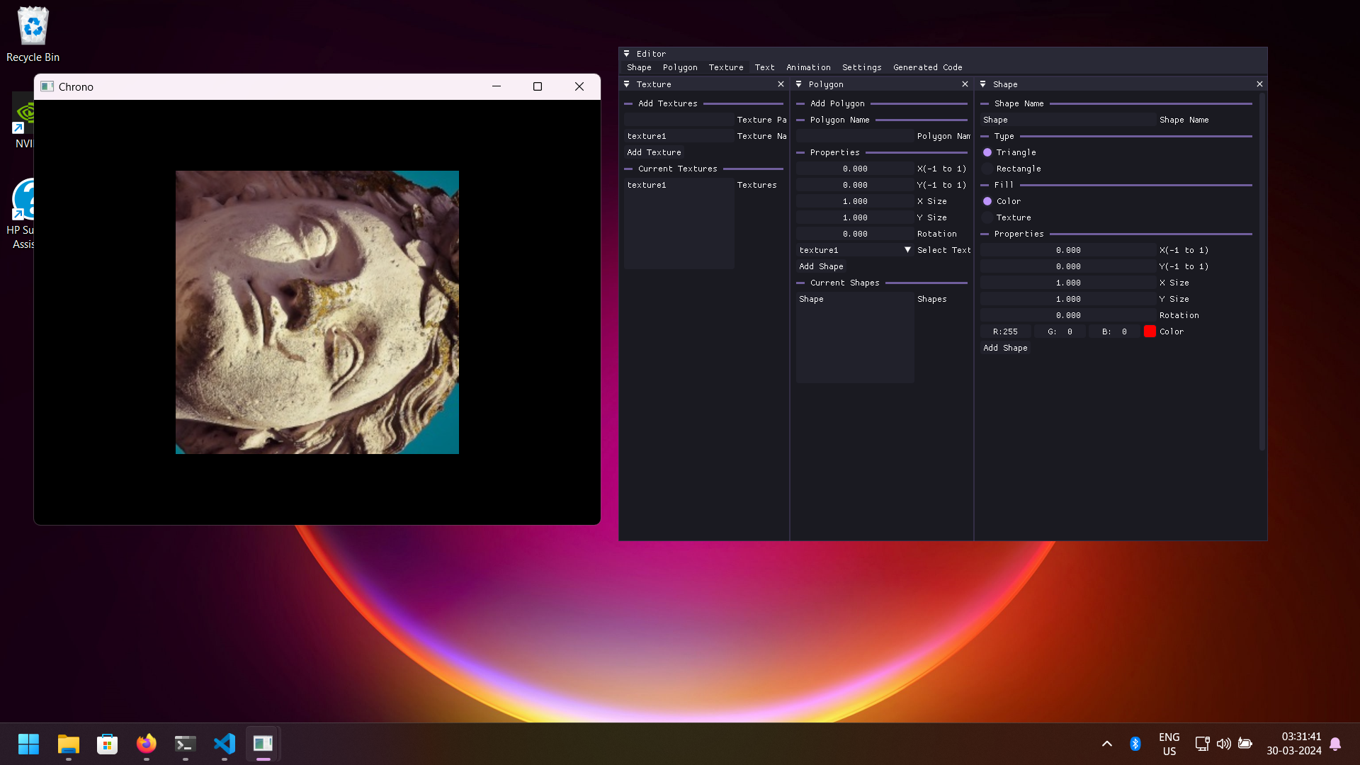The height and width of the screenshot is (765, 1360).
Task: Close the Texture panel
Action: (781, 84)
